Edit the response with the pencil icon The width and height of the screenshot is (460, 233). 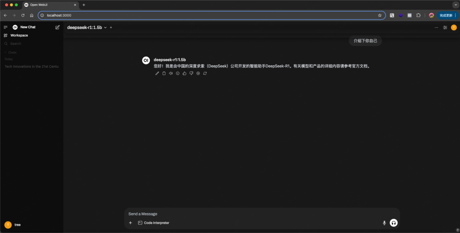(157, 73)
